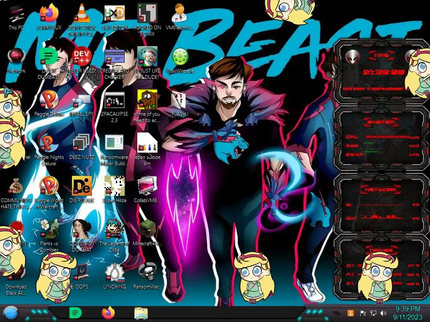Click the orange Java tray icon
Image resolution: width=430 pixels, height=322 pixels.
[351, 313]
